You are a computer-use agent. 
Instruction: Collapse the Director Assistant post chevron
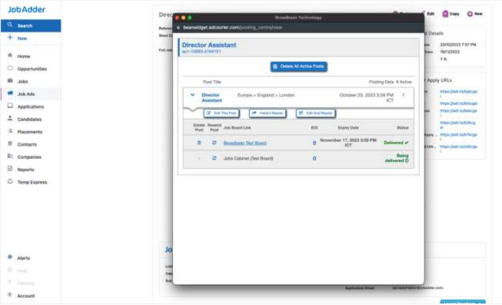click(192, 95)
